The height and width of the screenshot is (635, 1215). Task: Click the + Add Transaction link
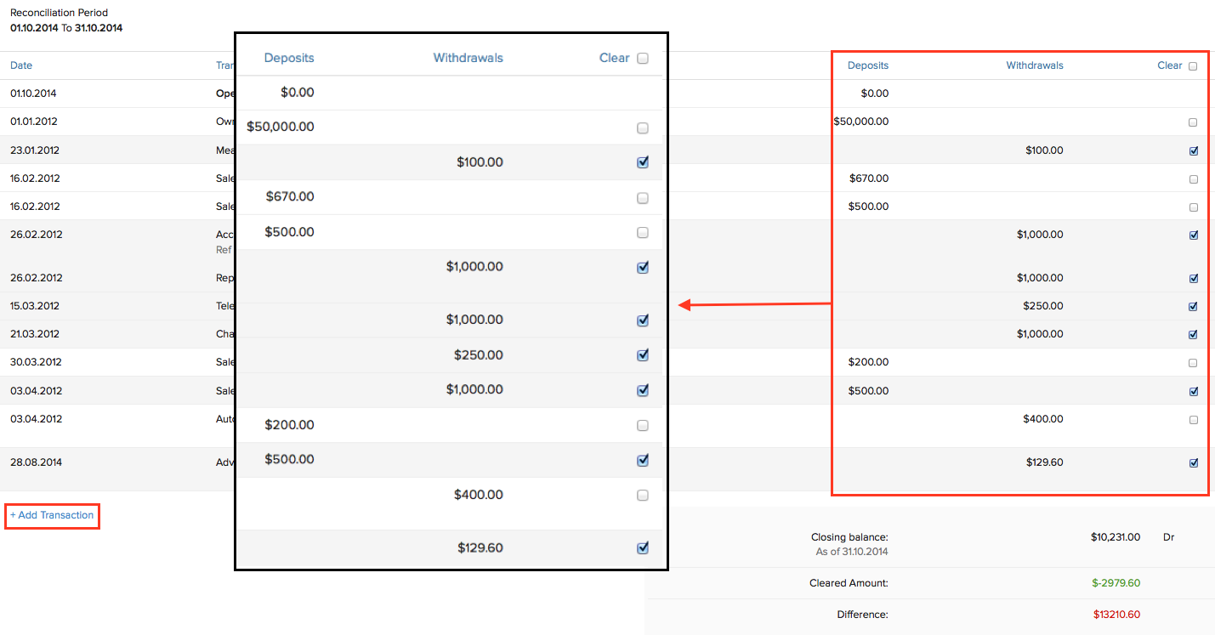(52, 515)
